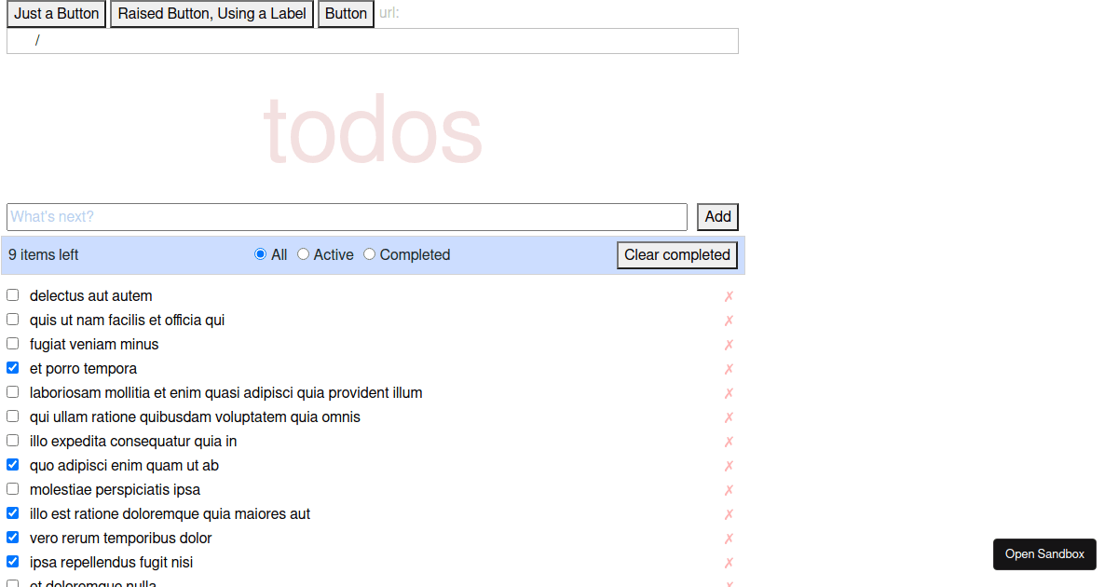Delete "illo expedita consequatur quia in"
Image resolution: width=1118 pixels, height=587 pixels.
[x=729, y=441]
